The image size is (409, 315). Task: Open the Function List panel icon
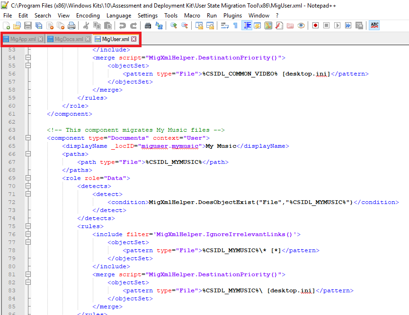click(x=279, y=26)
